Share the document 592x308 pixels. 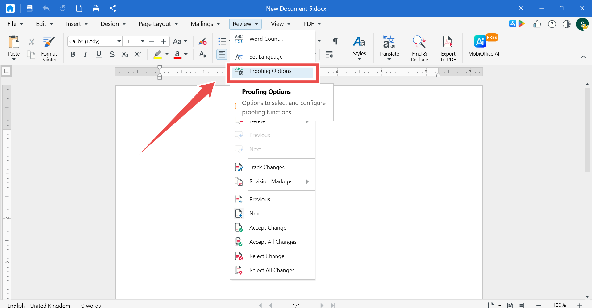click(113, 8)
